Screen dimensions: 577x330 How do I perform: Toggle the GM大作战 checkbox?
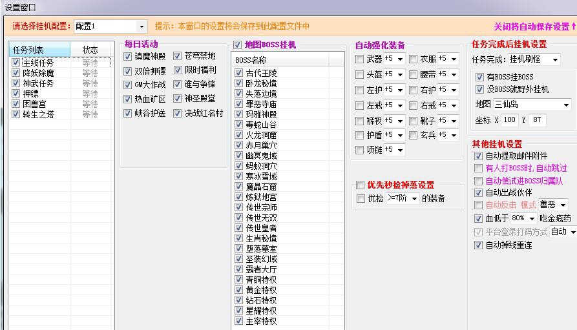tap(128, 85)
